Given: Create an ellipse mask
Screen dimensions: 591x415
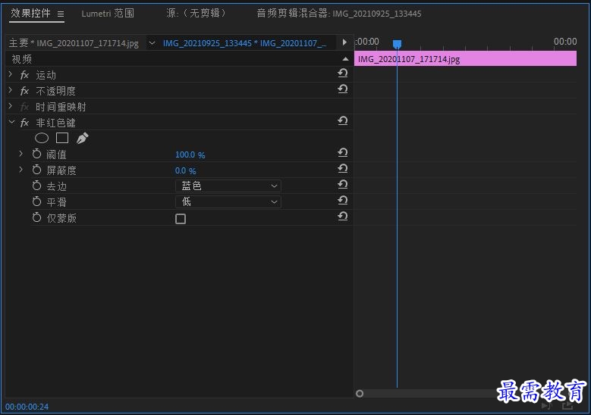Looking at the screenshot, I should click(42, 138).
